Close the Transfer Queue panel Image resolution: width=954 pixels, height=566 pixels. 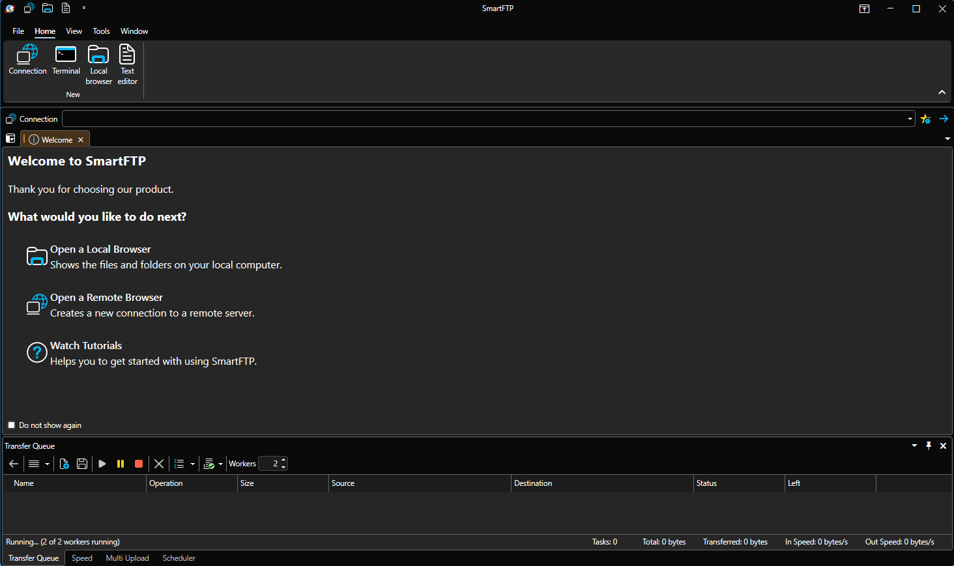click(x=943, y=446)
